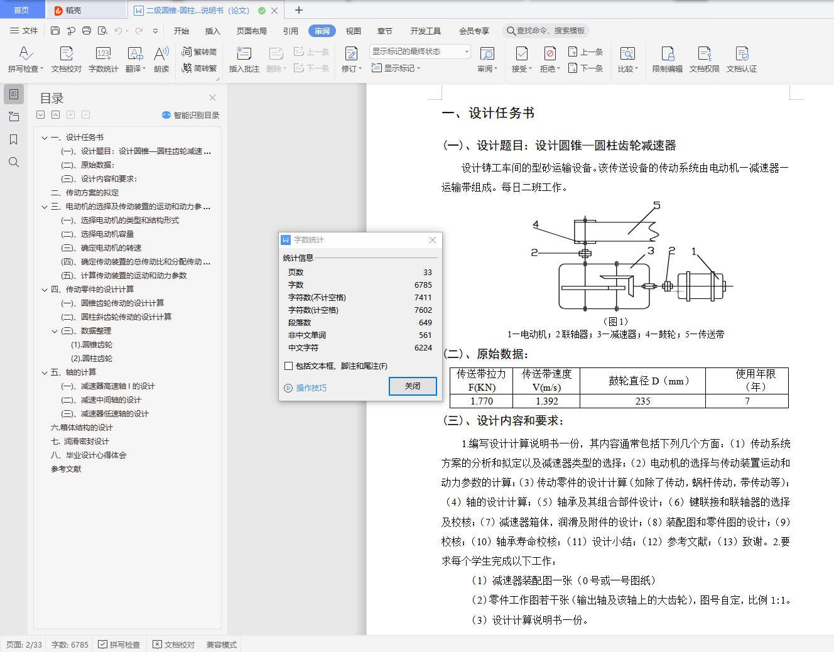
Task: Open the 文件 menu
Action: tap(24, 31)
